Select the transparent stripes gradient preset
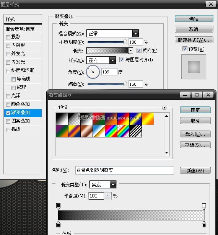Viewport: 218px width, 235px height. click(x=136, y=131)
